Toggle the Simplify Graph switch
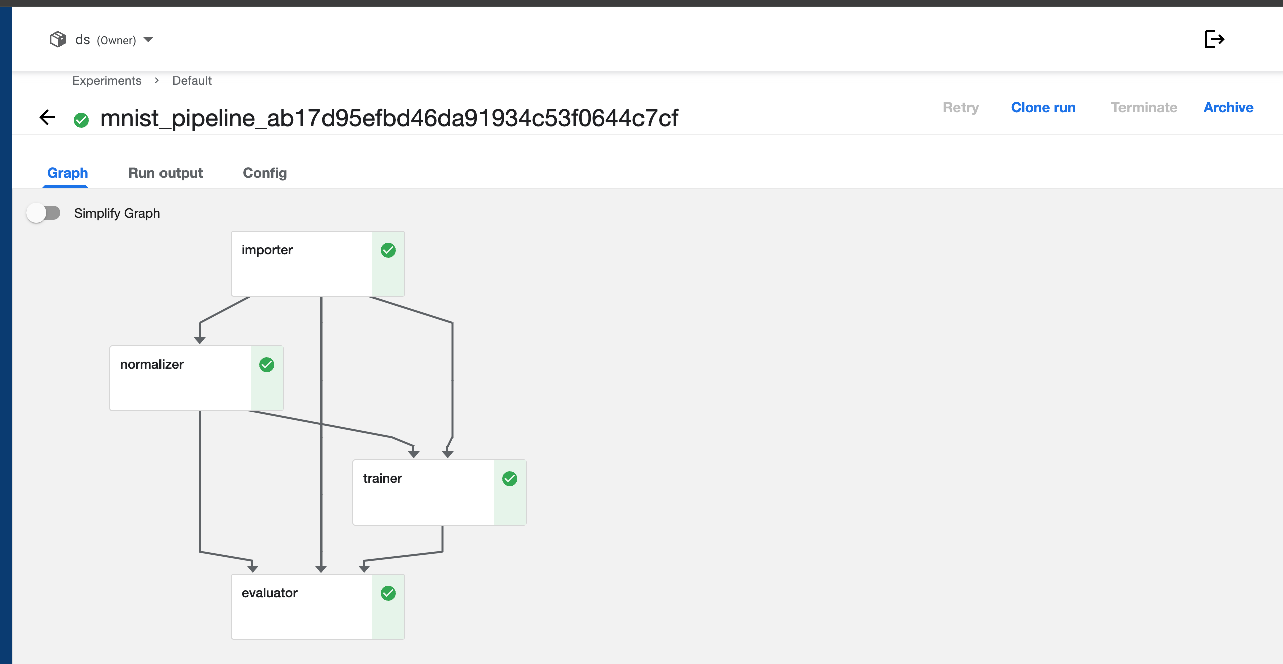This screenshot has width=1283, height=664. click(x=44, y=213)
